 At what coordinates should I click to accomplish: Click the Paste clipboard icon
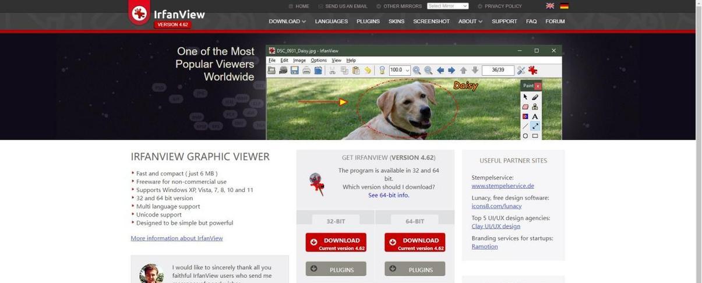pyautogui.click(x=356, y=70)
